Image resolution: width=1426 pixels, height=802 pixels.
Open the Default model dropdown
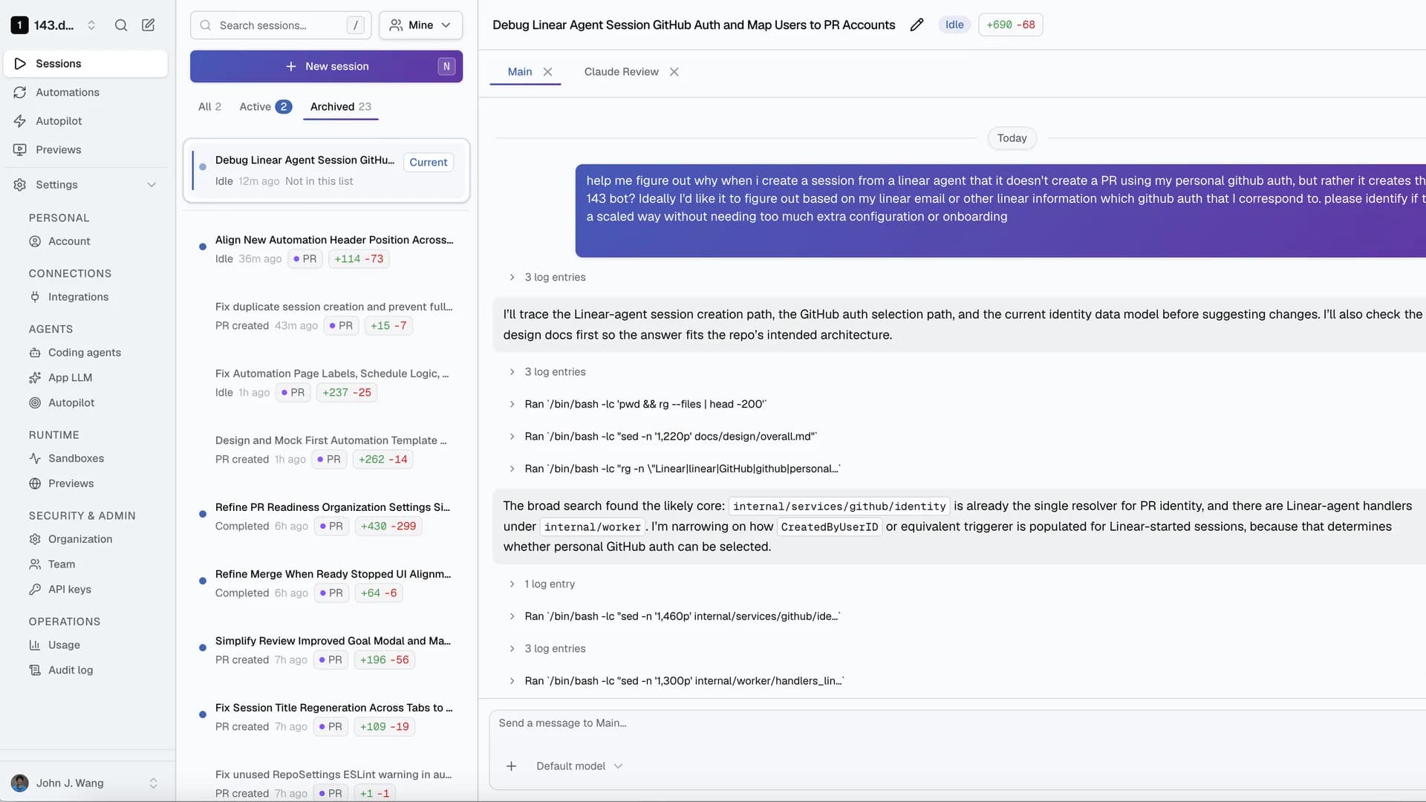click(579, 766)
